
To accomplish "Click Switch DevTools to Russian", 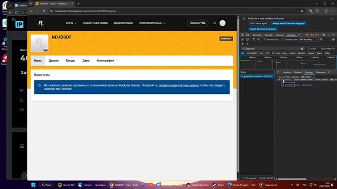I will [x=263, y=29].
